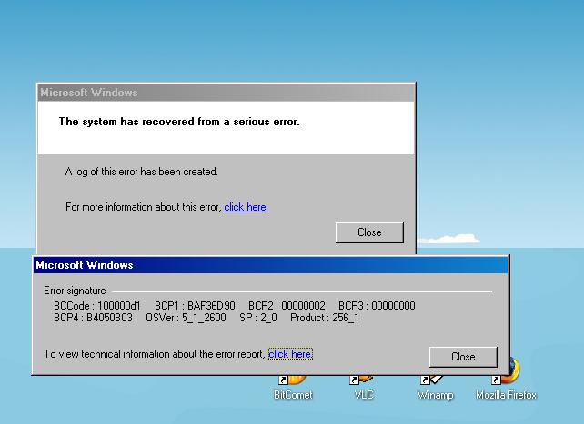
Task: Select the BCP4 : B4050B03 value
Action: click(x=93, y=318)
